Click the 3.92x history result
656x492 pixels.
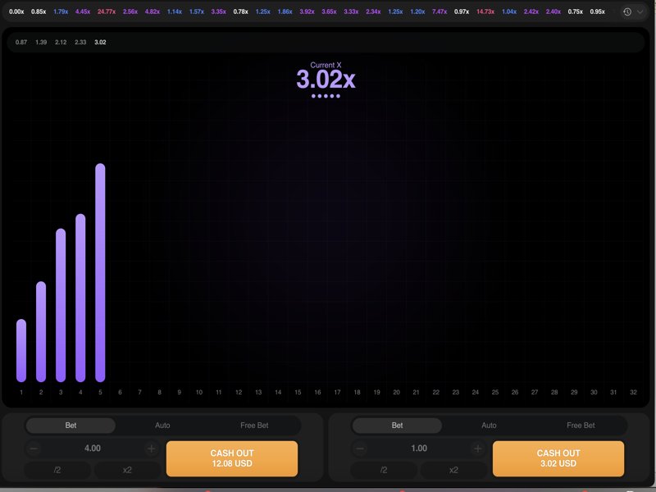point(307,11)
